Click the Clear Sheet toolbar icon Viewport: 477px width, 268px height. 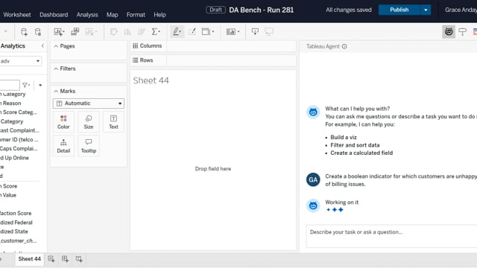[91, 31]
